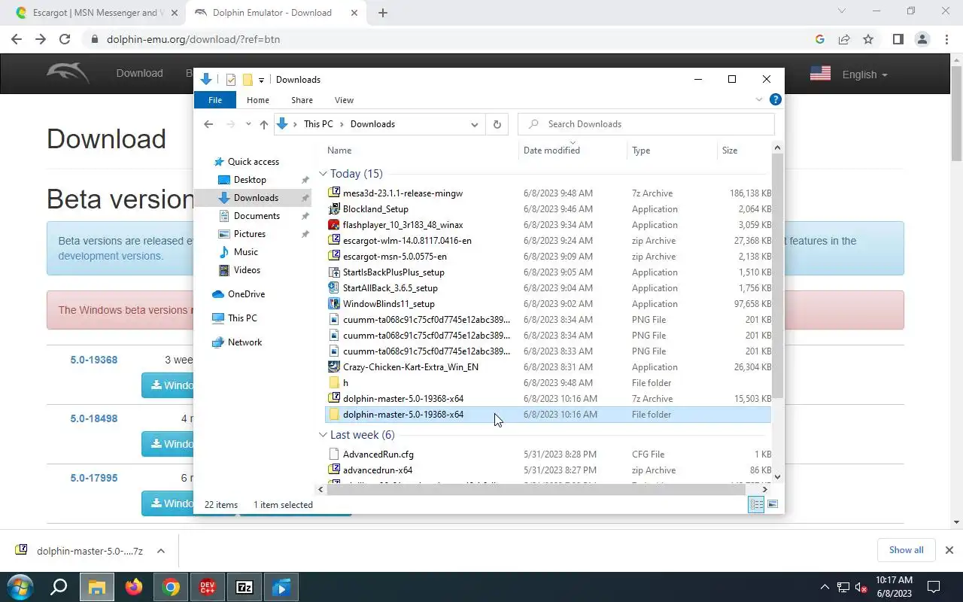This screenshot has width=963, height=602.
Task: Select the Crazy-Chicken-Kart-Extra_Win_EN file
Action: [x=549, y=367]
